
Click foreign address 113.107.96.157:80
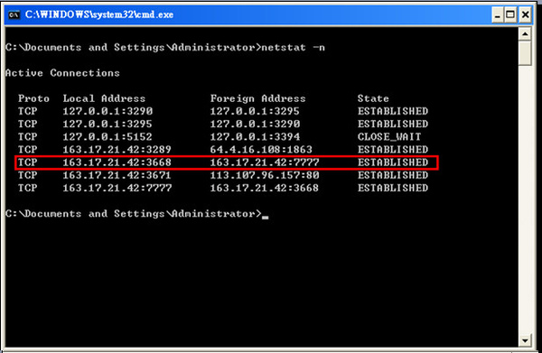click(265, 175)
